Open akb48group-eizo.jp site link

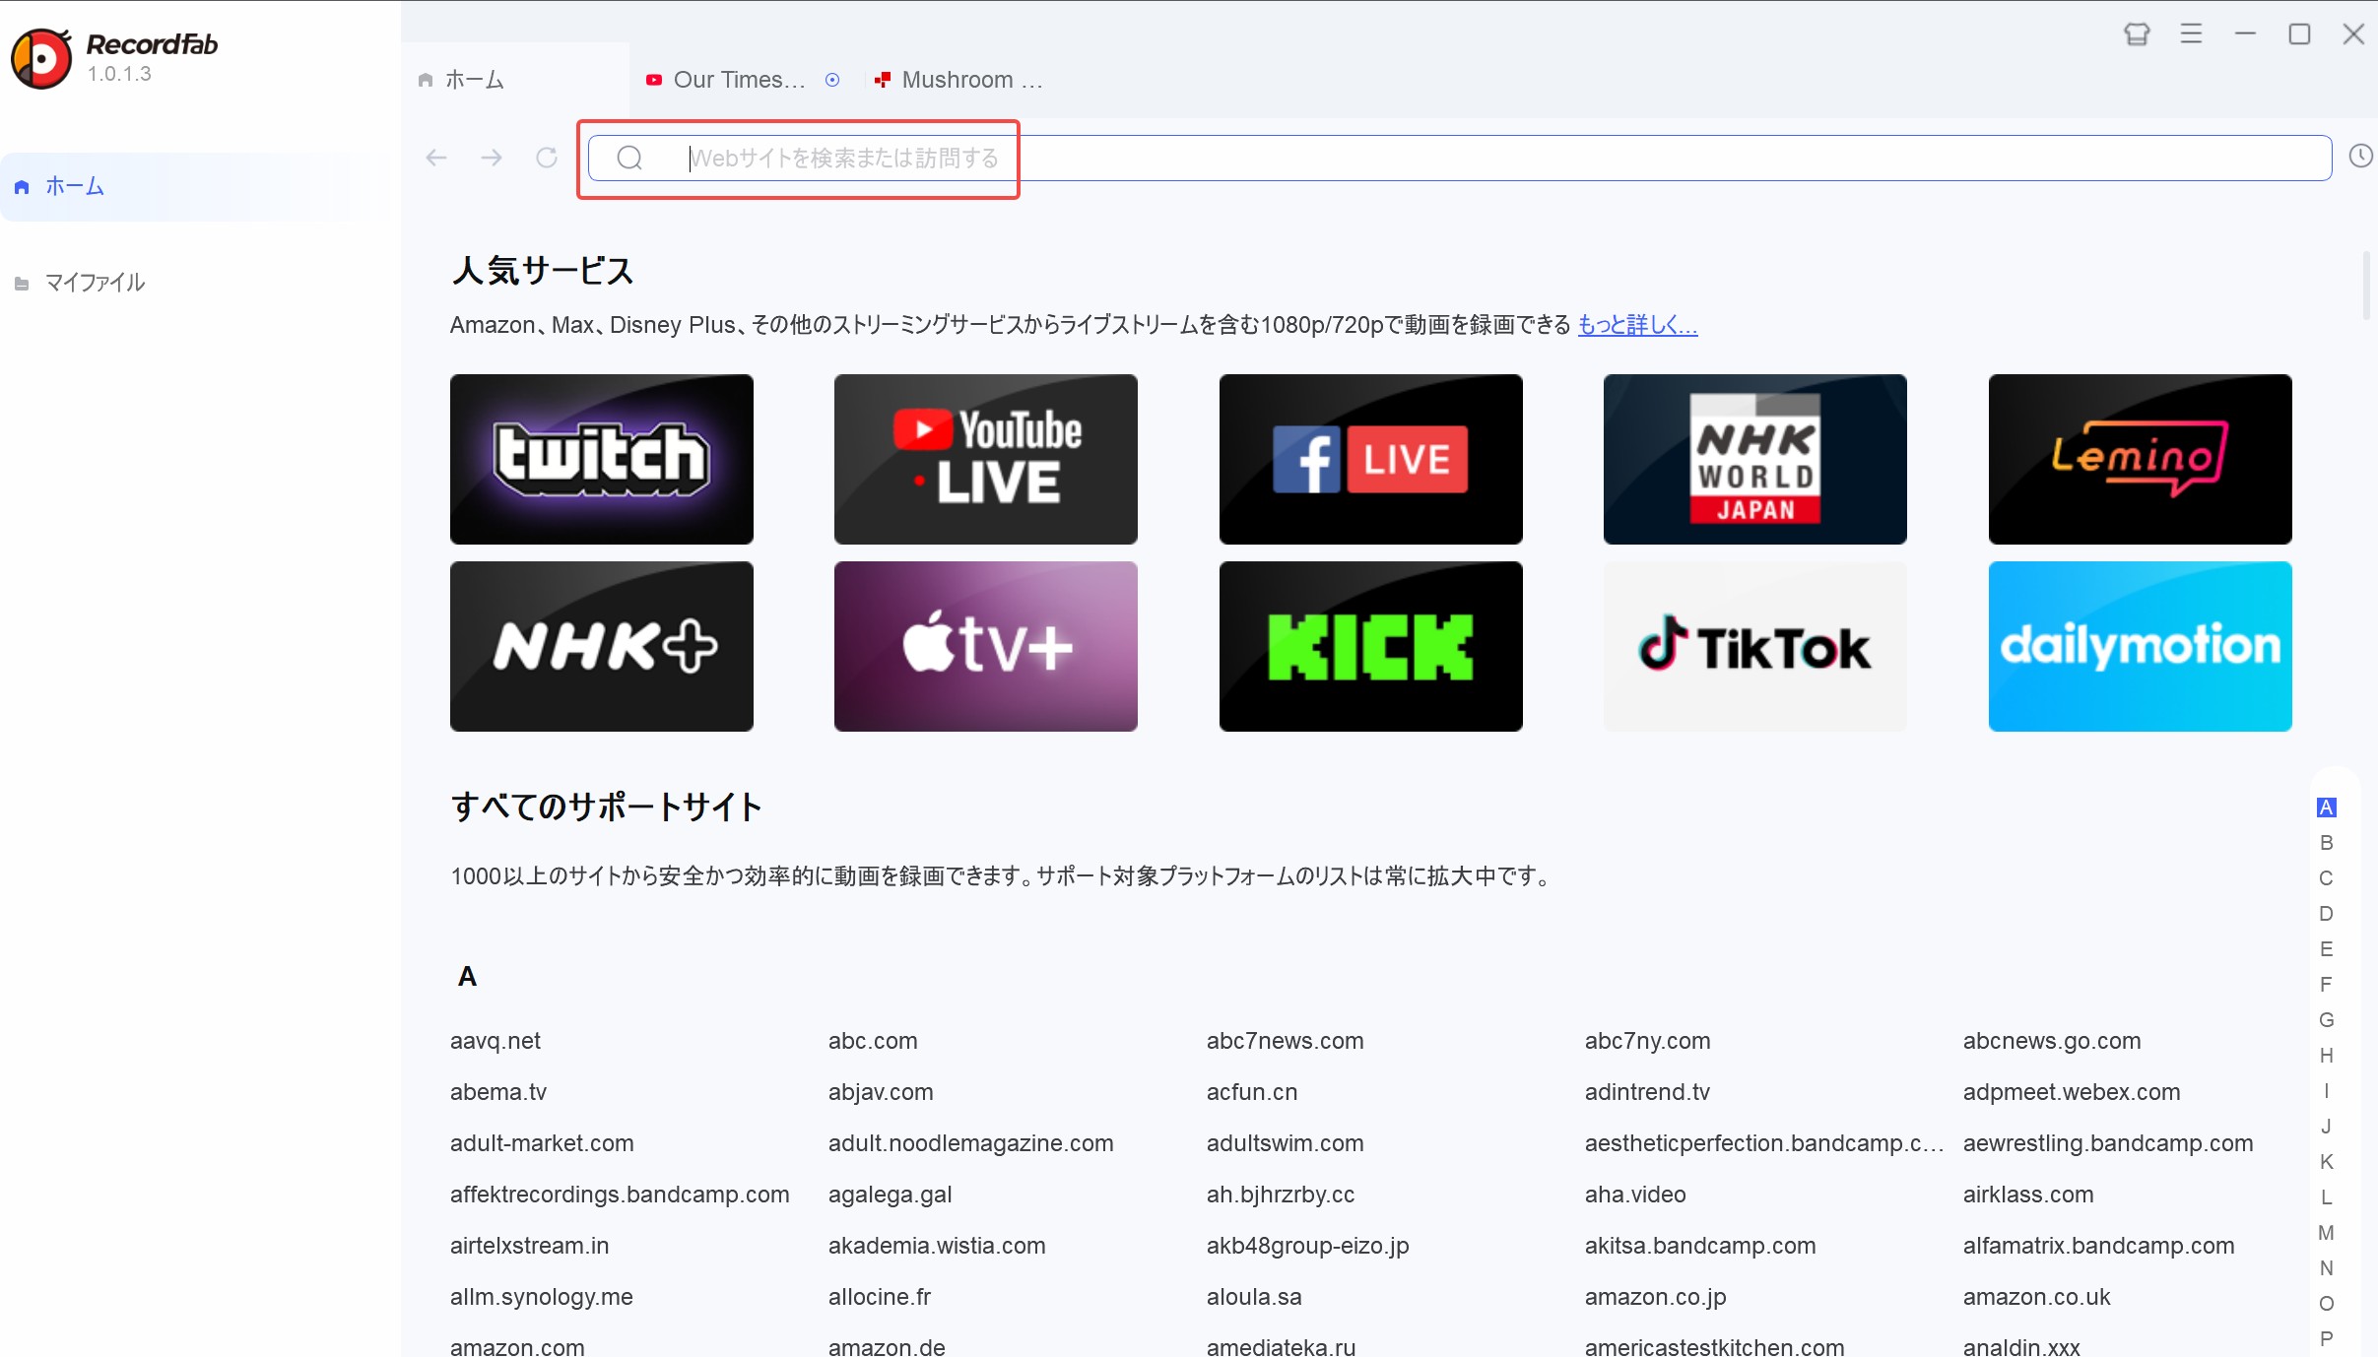tap(1307, 1246)
